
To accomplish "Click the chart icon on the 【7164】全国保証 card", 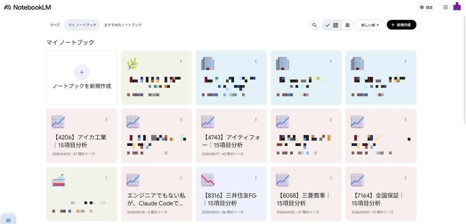I will (x=358, y=180).
